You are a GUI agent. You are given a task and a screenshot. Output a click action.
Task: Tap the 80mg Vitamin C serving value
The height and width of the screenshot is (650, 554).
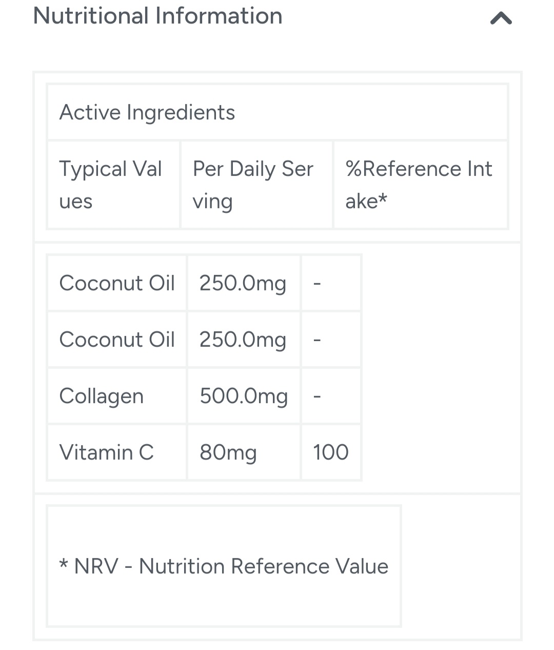(228, 452)
